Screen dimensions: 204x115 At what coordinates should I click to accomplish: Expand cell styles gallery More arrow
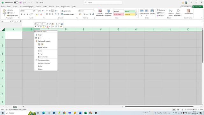136,15
